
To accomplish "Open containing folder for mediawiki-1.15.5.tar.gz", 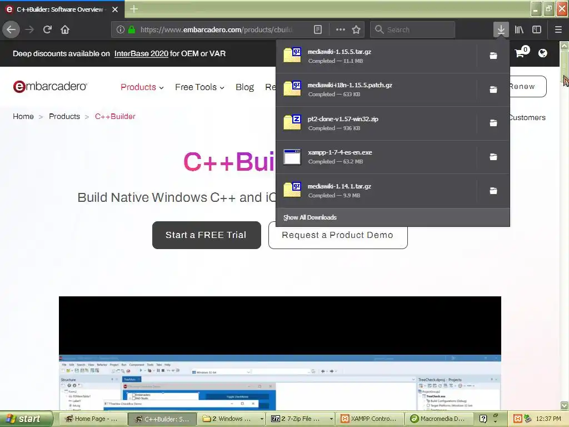I will click(x=493, y=56).
